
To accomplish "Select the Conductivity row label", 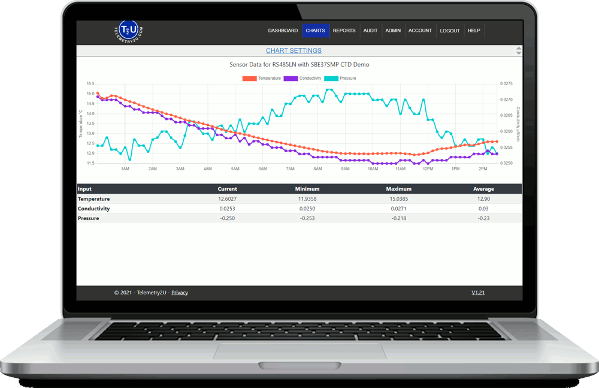I will point(93,209).
